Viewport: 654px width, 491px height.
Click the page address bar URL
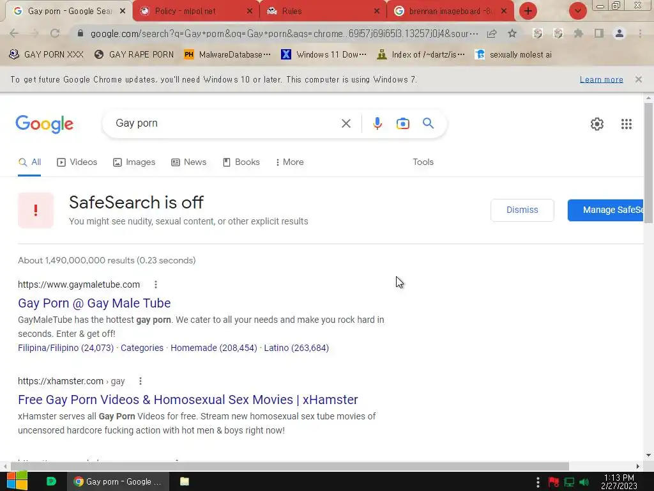(284, 33)
